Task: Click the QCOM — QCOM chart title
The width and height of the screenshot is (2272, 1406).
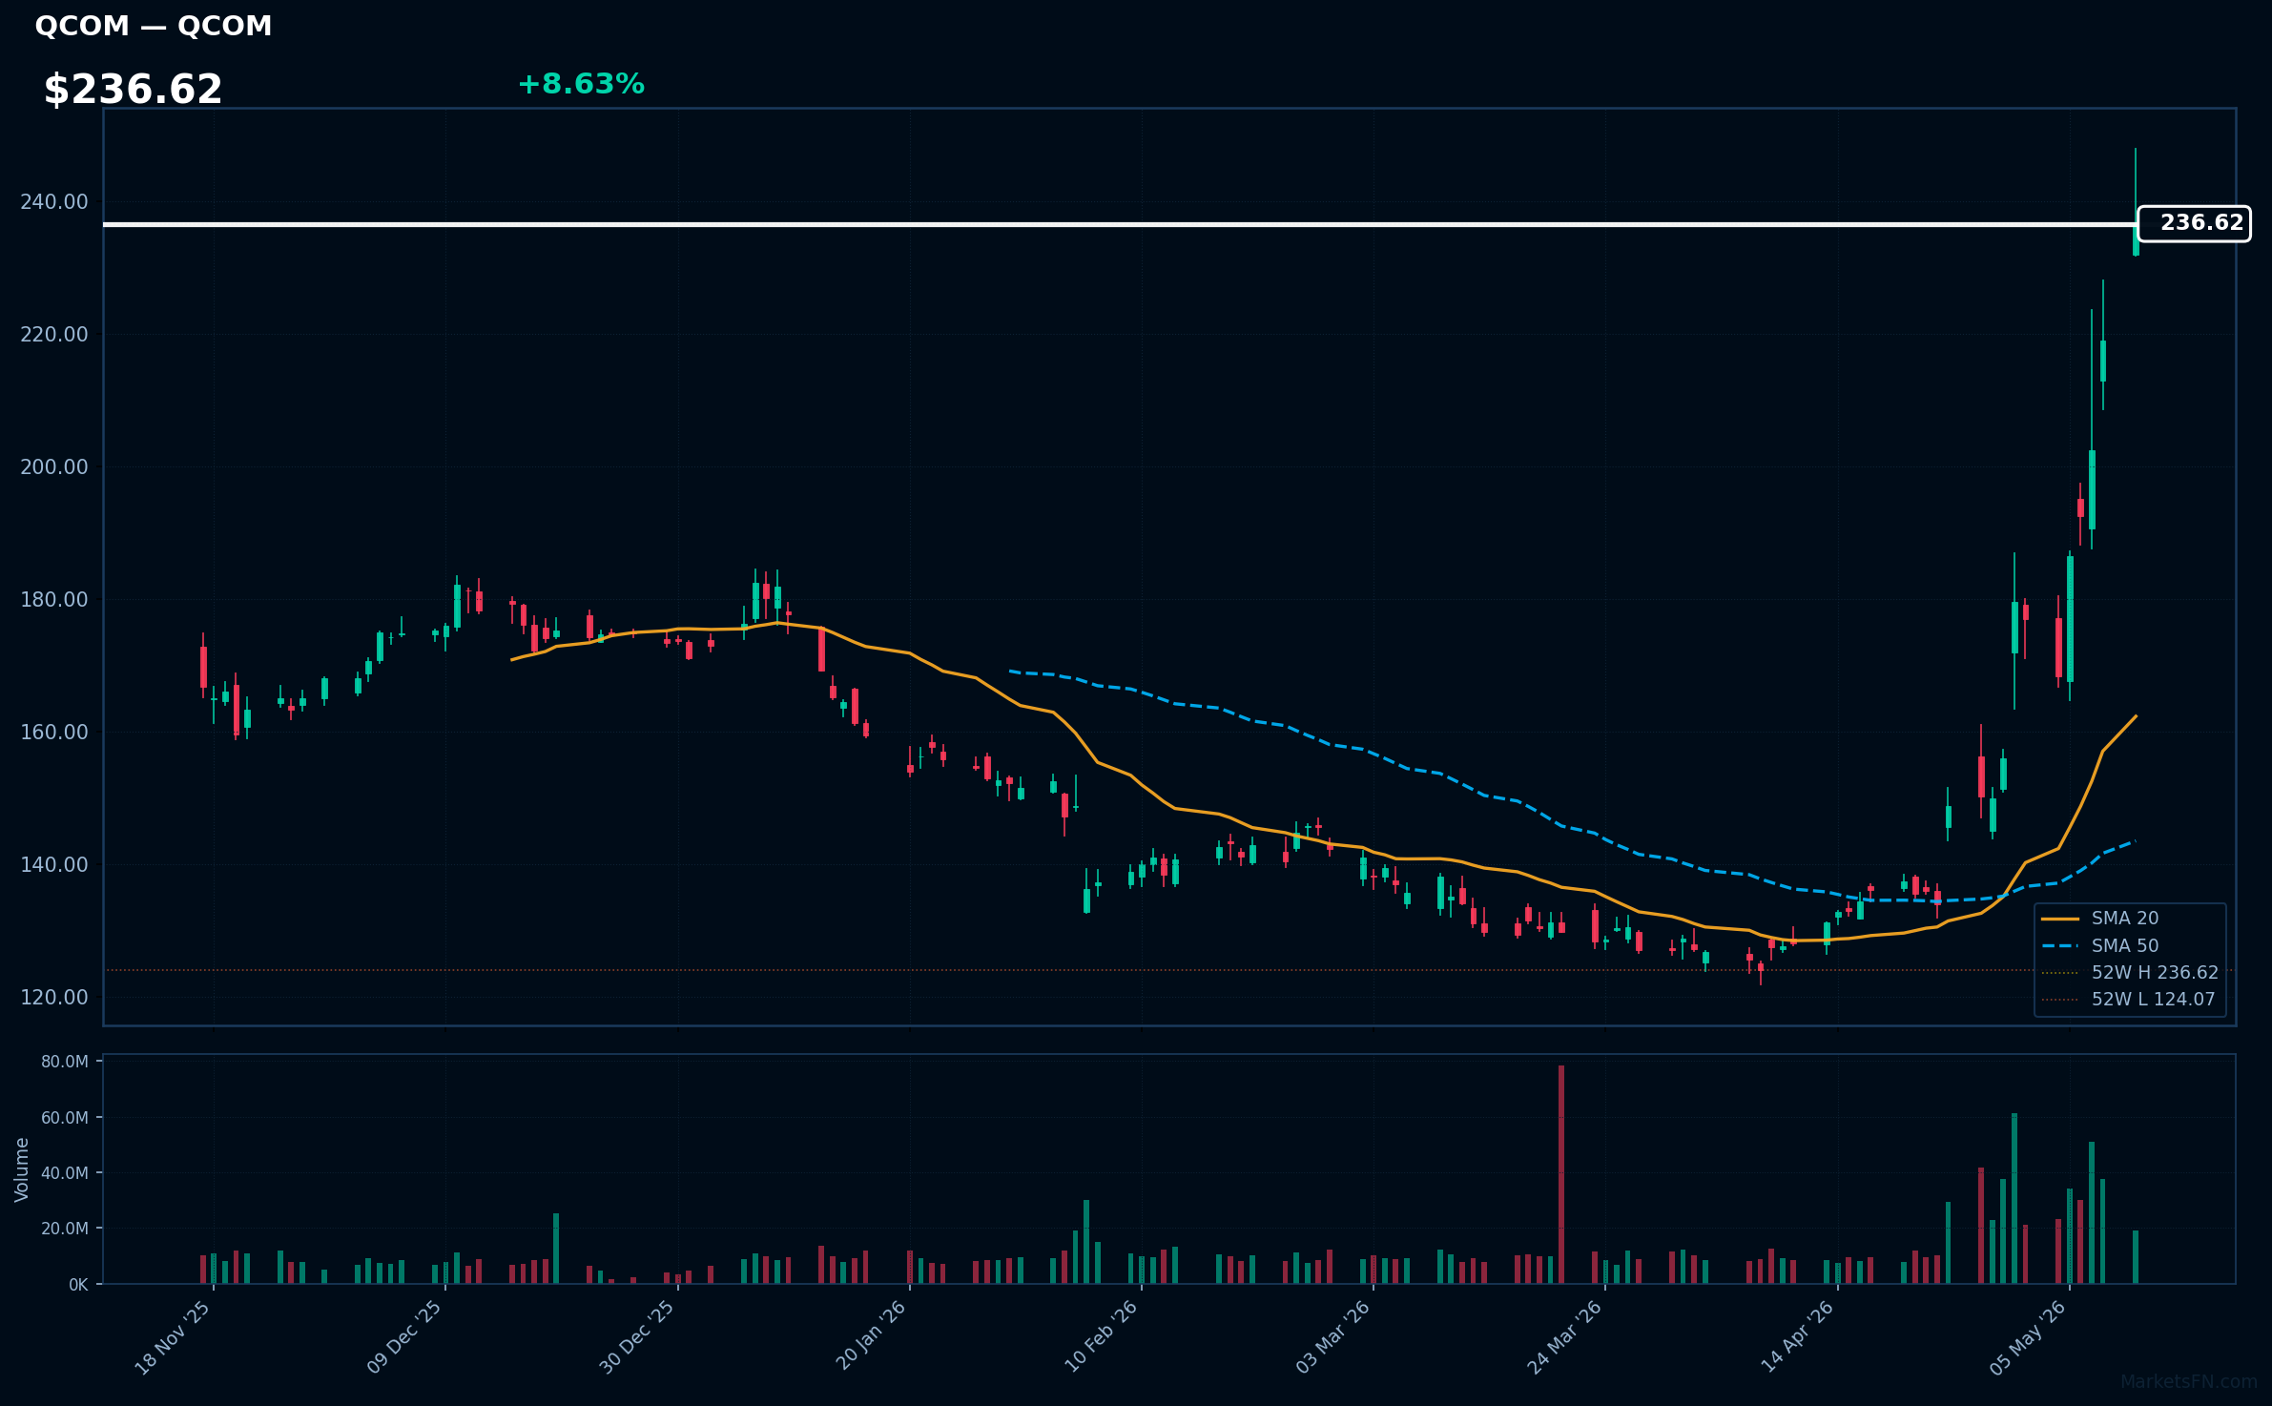Action: 154,26
